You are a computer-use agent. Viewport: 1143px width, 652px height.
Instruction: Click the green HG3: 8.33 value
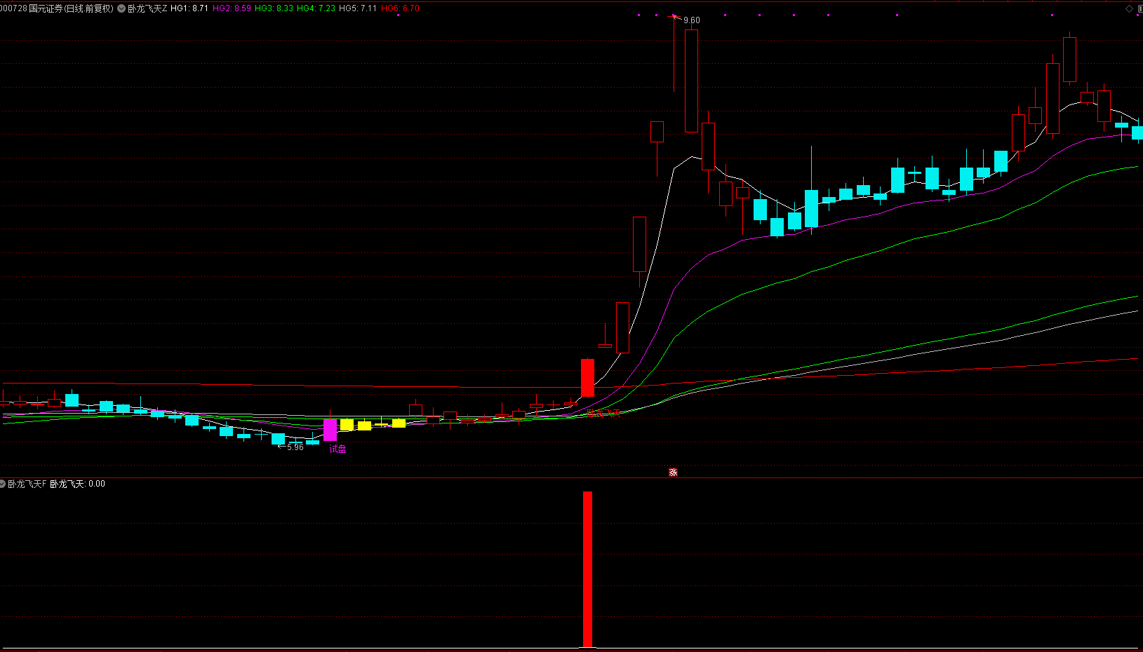coord(274,8)
